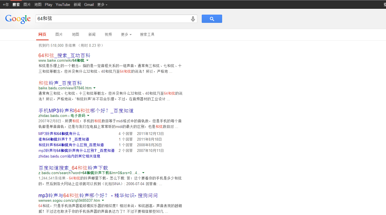386x215 pixels.
Task: Click the date 2008年8月26日
Action: 149,145
